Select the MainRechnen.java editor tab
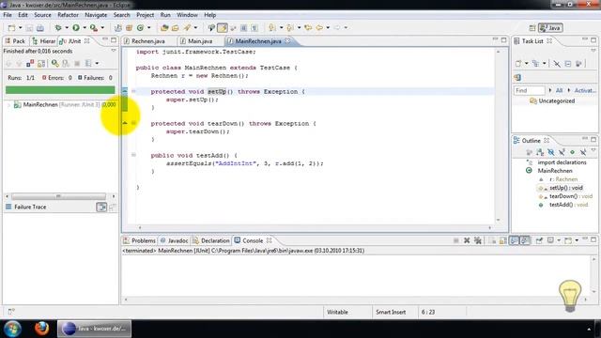 258,41
